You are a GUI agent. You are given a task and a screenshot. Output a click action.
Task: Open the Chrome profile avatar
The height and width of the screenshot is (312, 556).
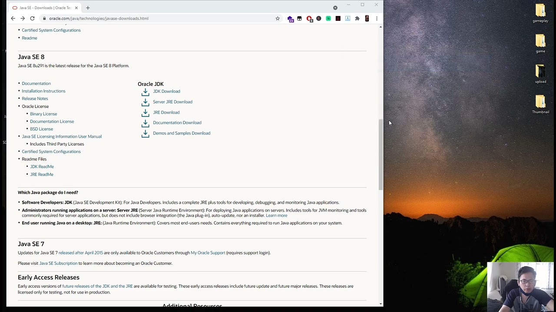(367, 18)
